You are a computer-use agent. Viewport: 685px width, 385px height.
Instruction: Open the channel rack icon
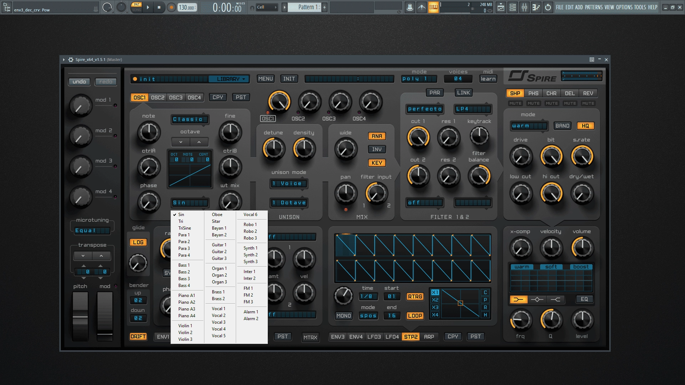pos(513,7)
